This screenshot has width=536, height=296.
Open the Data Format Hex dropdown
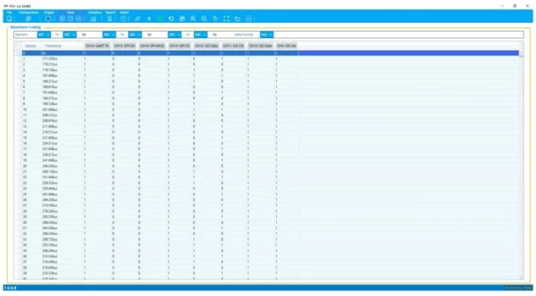266,33
